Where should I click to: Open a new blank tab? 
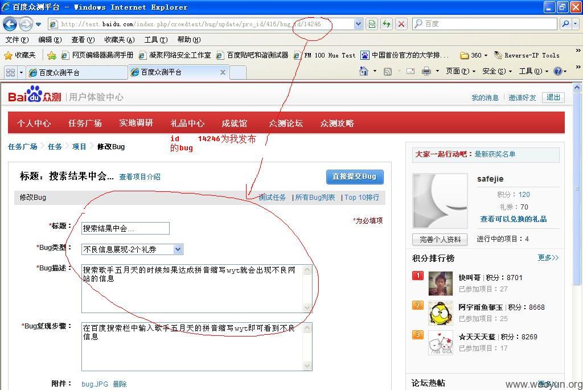[238, 72]
